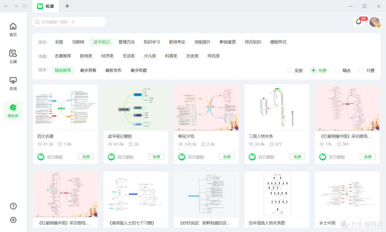This screenshot has height=232, width=386.
Task: Sort by 最多查看
Action: coord(88,70)
